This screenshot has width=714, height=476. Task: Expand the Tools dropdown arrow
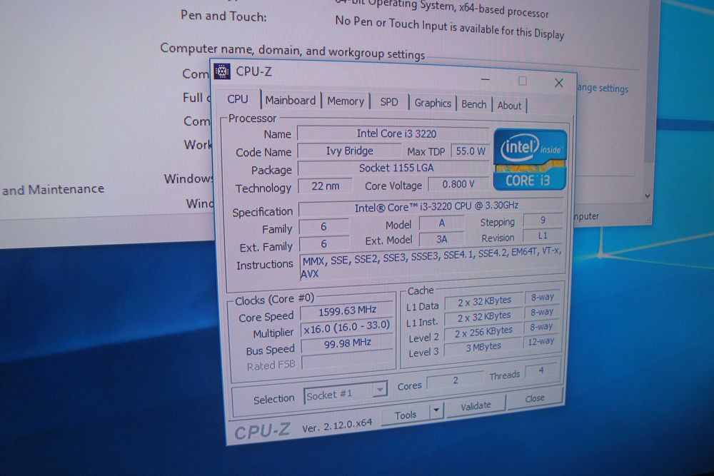pos(436,410)
